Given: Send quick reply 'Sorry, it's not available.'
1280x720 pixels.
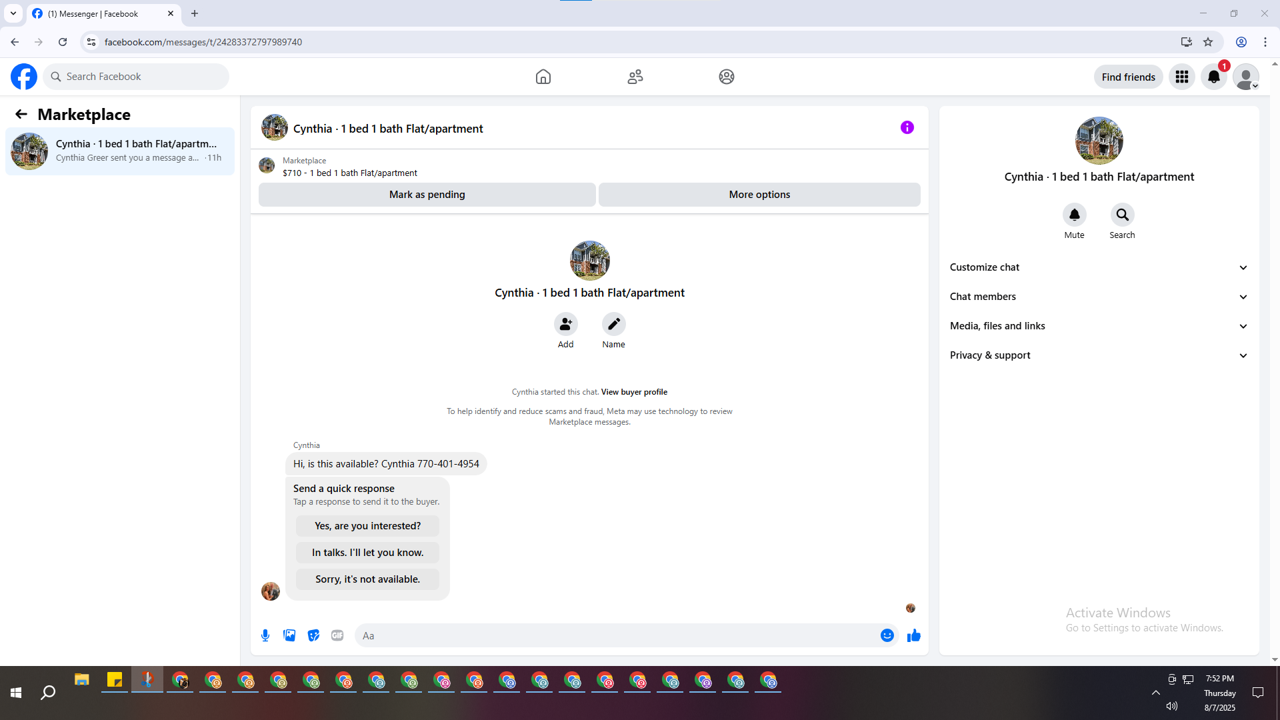Looking at the screenshot, I should (368, 579).
